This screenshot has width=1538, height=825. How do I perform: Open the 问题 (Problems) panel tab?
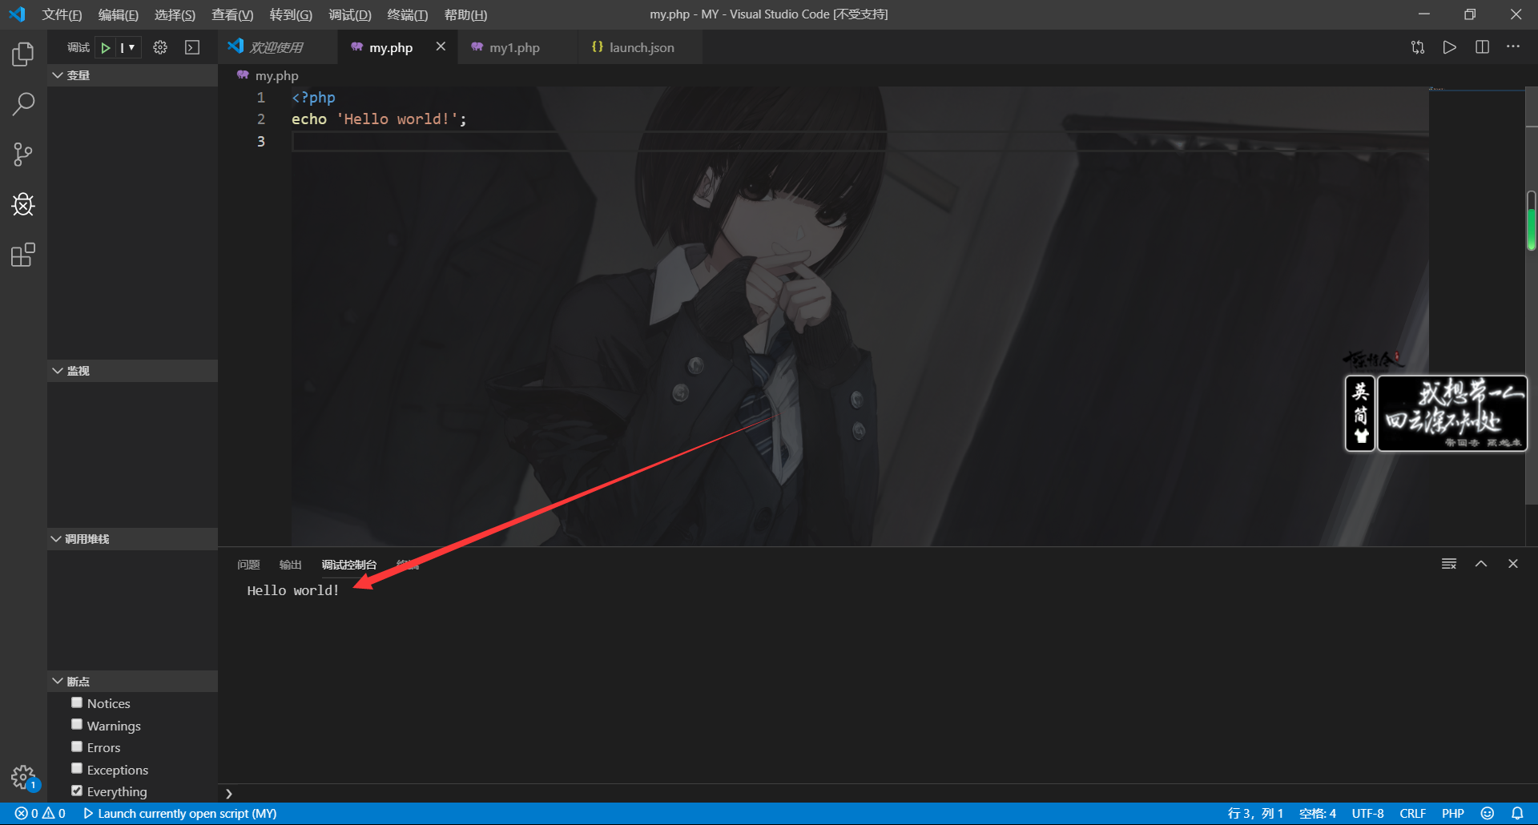[248, 565]
